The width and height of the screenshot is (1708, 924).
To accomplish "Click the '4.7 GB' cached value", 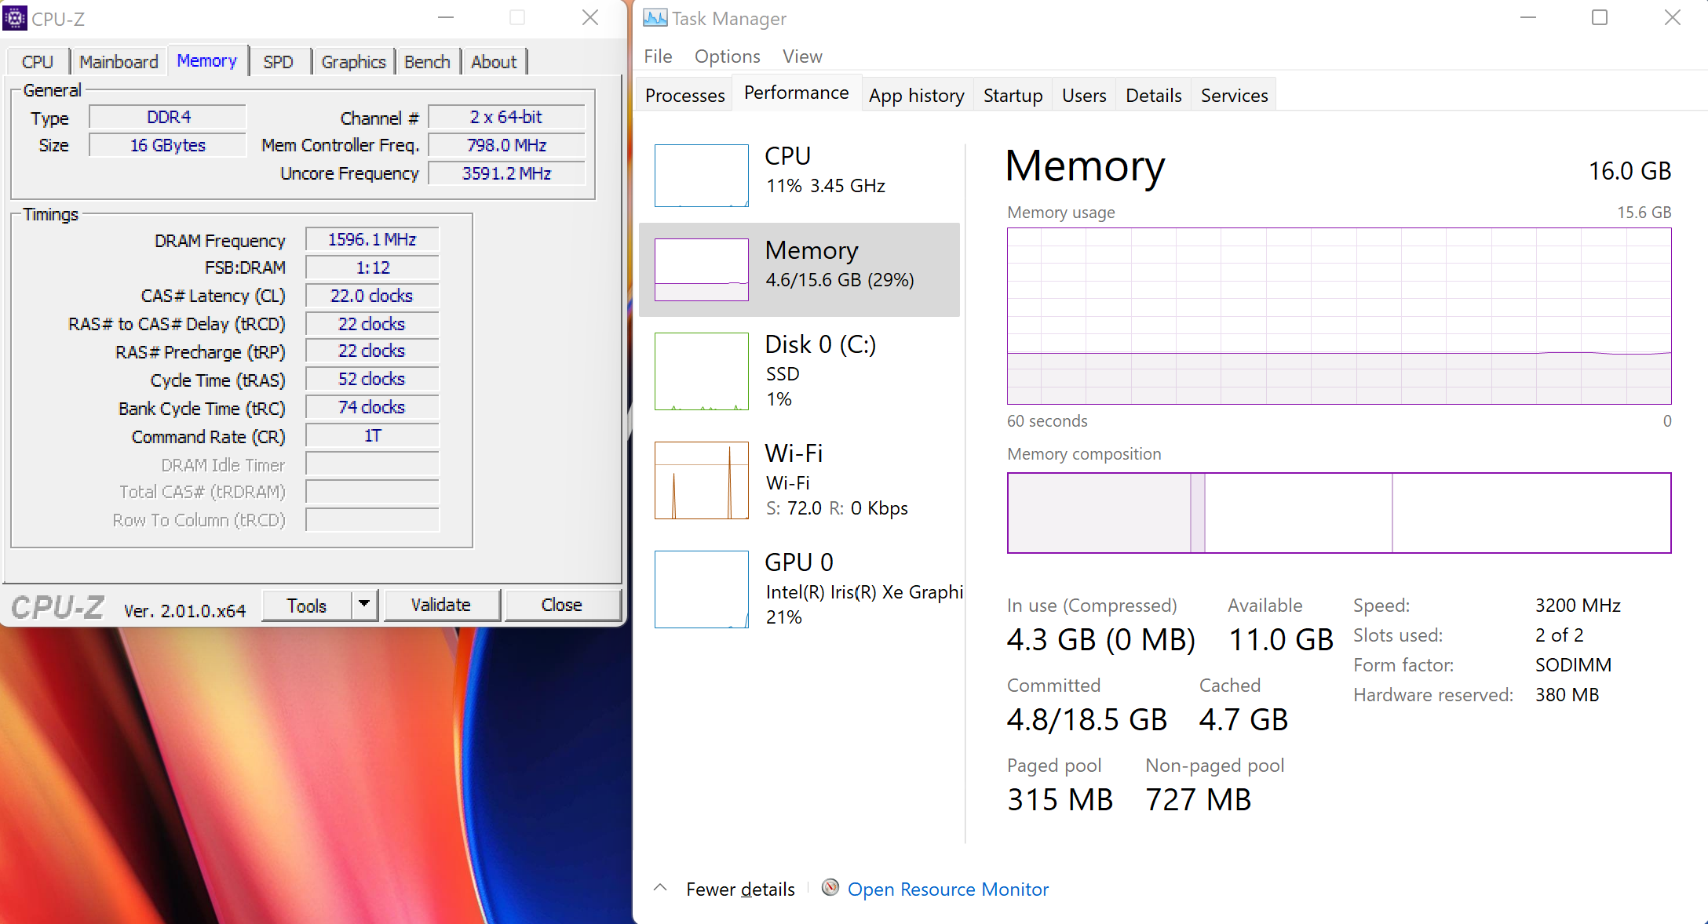I will (1243, 720).
